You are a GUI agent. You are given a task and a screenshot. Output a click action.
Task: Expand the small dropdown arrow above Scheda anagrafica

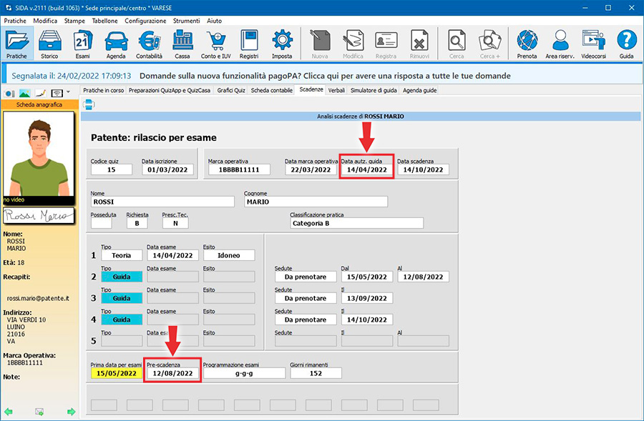(x=68, y=92)
